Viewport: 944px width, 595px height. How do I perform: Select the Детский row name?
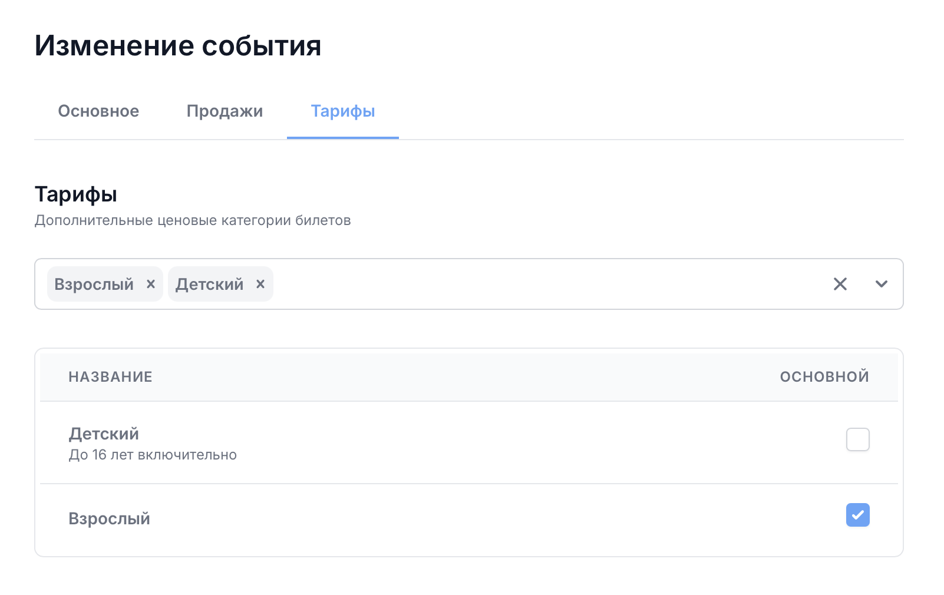pyautogui.click(x=104, y=434)
